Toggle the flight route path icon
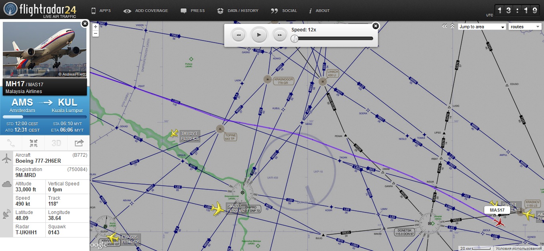The width and height of the screenshot is (544, 251). [x=11, y=143]
